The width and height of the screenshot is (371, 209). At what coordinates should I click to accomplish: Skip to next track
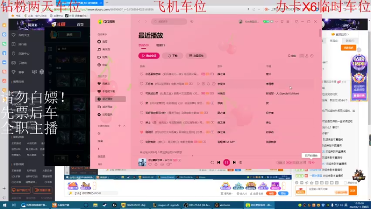pyautogui.click(x=234, y=162)
